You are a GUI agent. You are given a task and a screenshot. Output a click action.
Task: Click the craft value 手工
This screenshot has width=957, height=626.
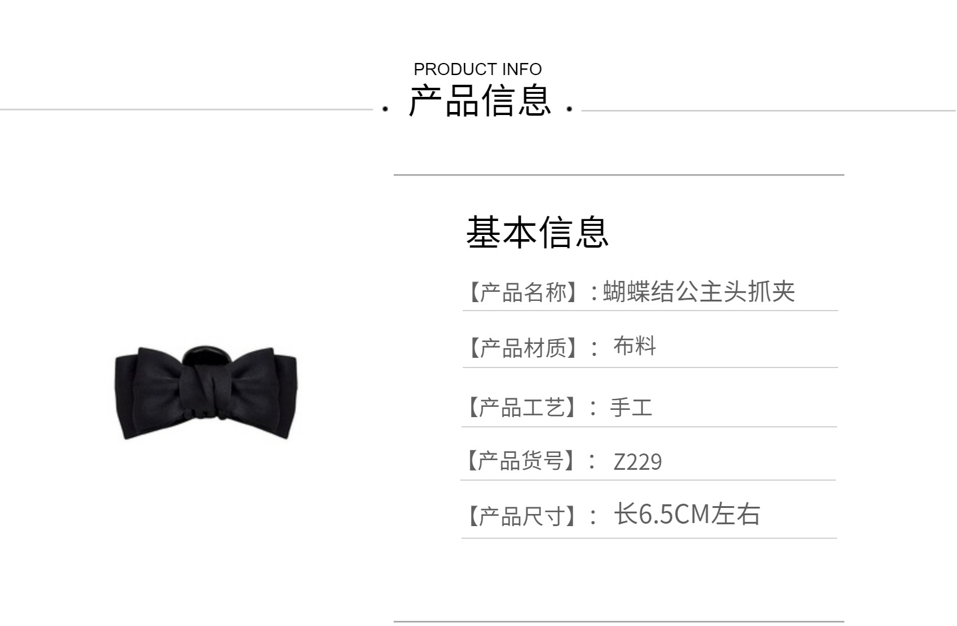[x=631, y=407]
